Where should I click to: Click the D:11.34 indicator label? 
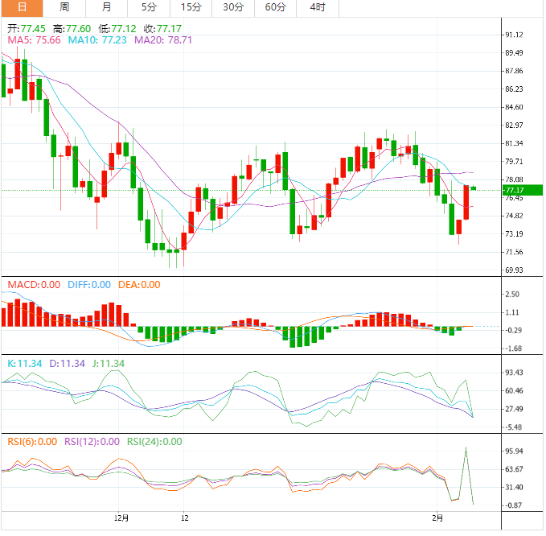(68, 364)
